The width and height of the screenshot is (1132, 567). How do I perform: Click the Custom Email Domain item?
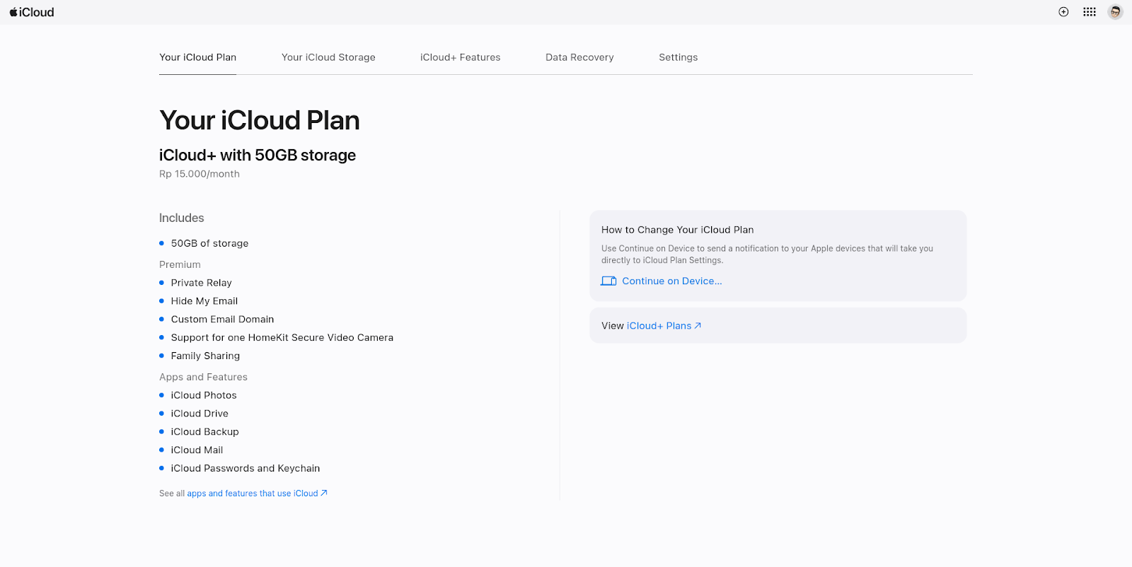click(222, 320)
